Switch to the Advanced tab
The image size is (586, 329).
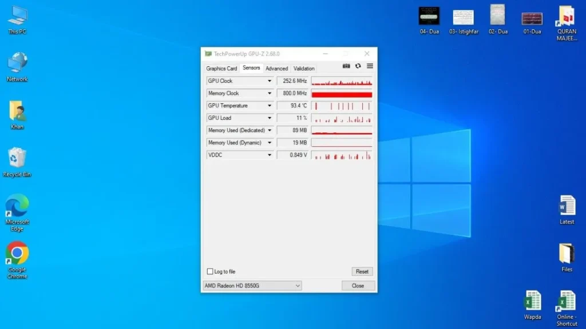[276, 68]
